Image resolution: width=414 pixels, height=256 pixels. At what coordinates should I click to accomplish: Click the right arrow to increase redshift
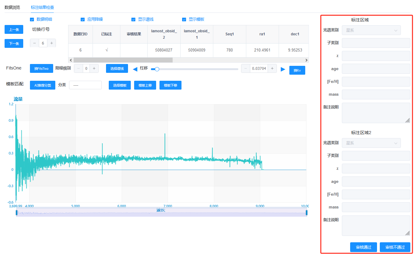(283, 69)
